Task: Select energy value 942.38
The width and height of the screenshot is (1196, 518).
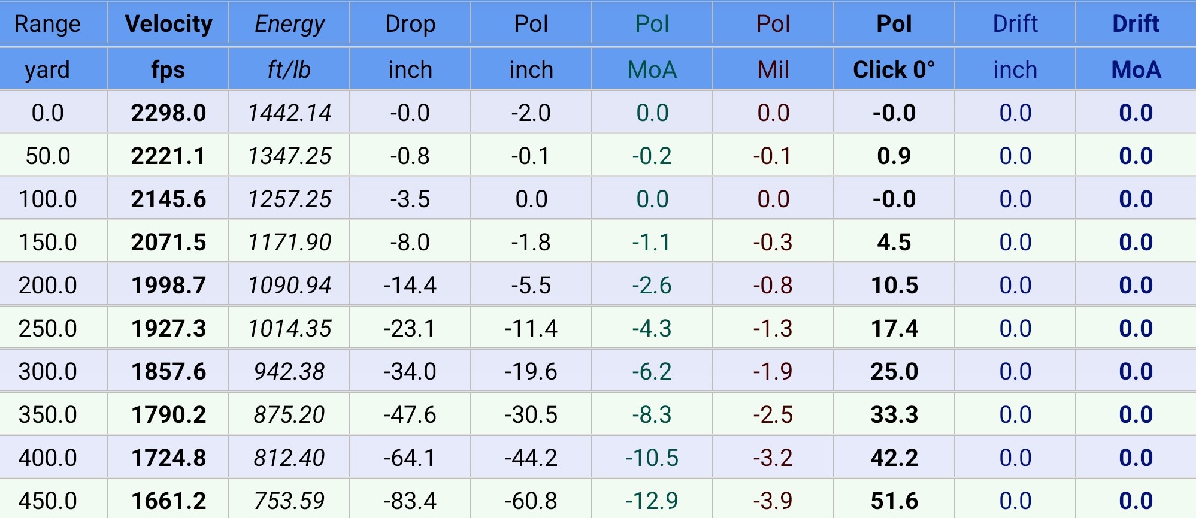Action: pos(289,371)
